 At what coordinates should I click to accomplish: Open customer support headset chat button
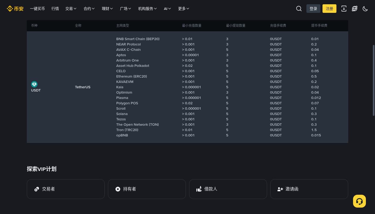[359, 201]
